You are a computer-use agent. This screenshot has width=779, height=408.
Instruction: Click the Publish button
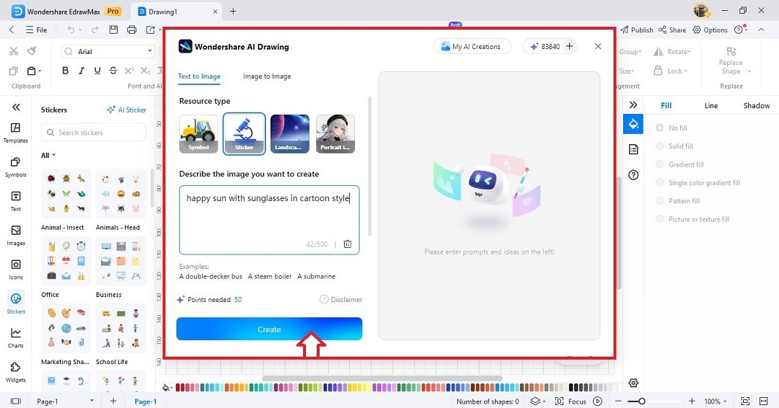point(637,30)
